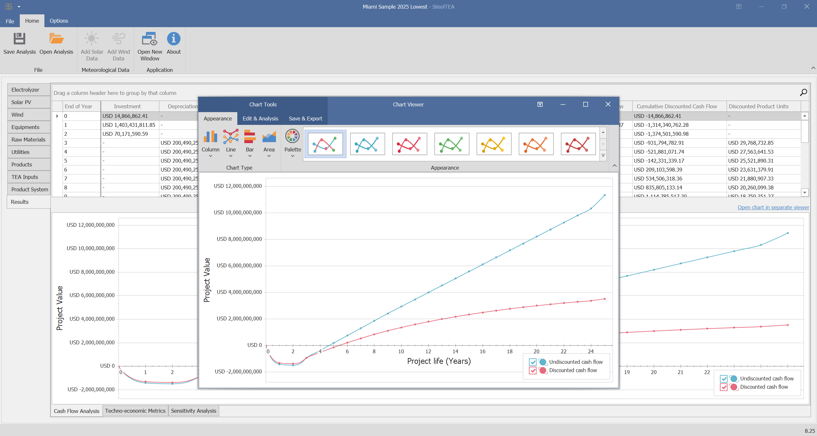Open the Techno-economic Metrics tab
The width and height of the screenshot is (817, 436).
point(135,411)
